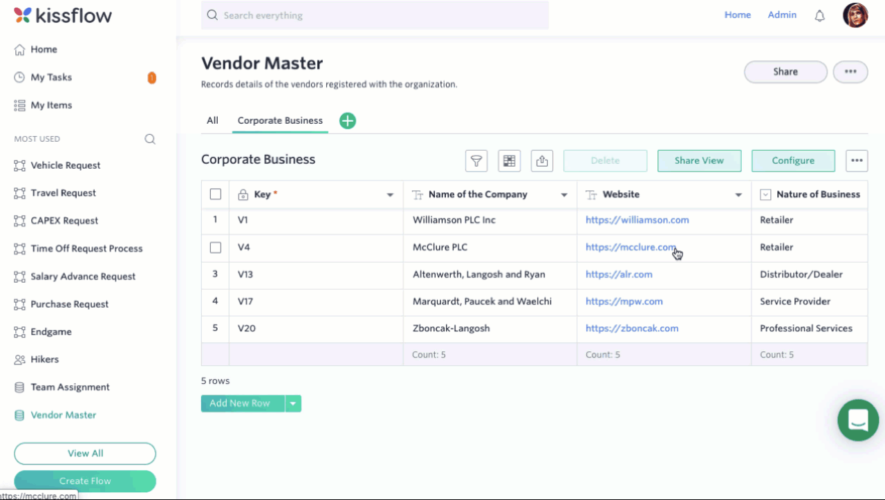
Task: Open the chat support bubble
Action: pyautogui.click(x=858, y=420)
